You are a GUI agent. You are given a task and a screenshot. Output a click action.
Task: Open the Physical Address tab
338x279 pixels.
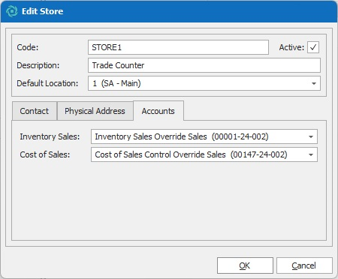coord(95,111)
